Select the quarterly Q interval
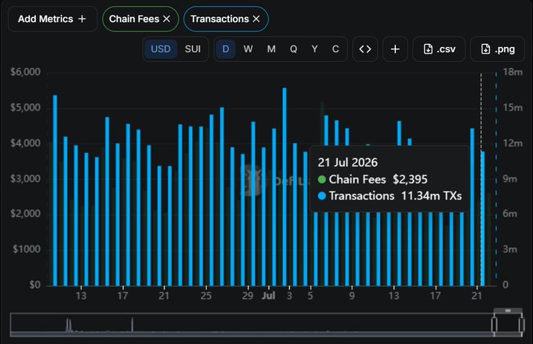Viewport: 533px width, 344px height. [x=293, y=49]
